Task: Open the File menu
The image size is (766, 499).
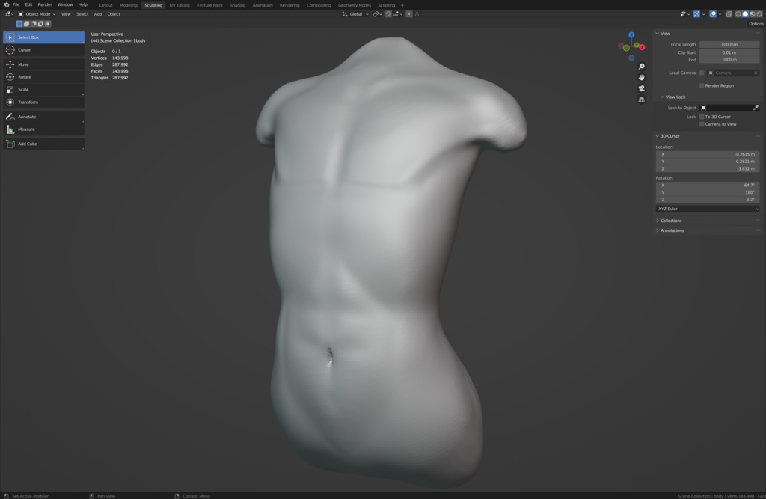Action: tap(16, 5)
